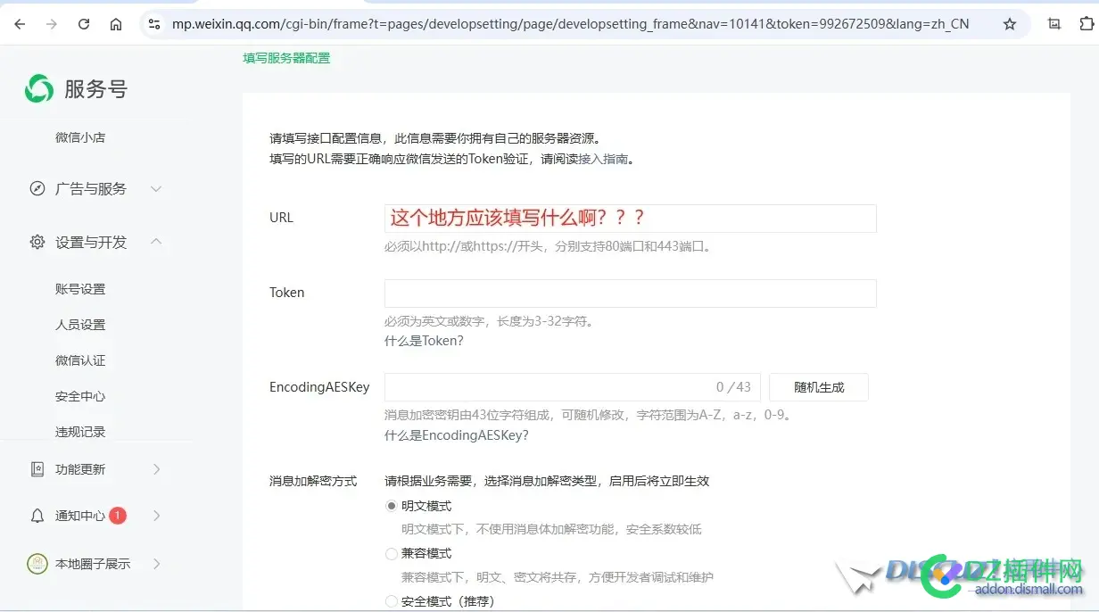Collapse 设置与开发 menu chevron
Viewport: 1099px width, 612px height.
click(x=156, y=242)
